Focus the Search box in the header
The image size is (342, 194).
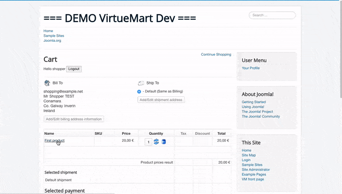(x=272, y=15)
